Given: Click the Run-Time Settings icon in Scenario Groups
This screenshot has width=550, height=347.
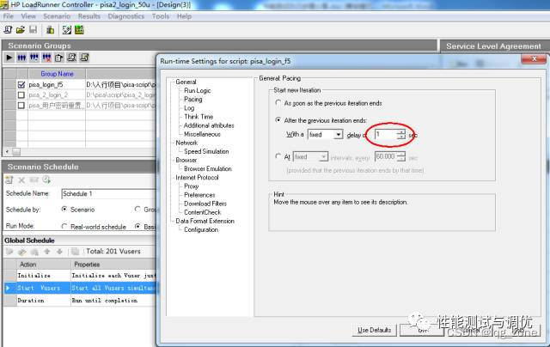Looking at the screenshot, I should (x=59, y=58).
